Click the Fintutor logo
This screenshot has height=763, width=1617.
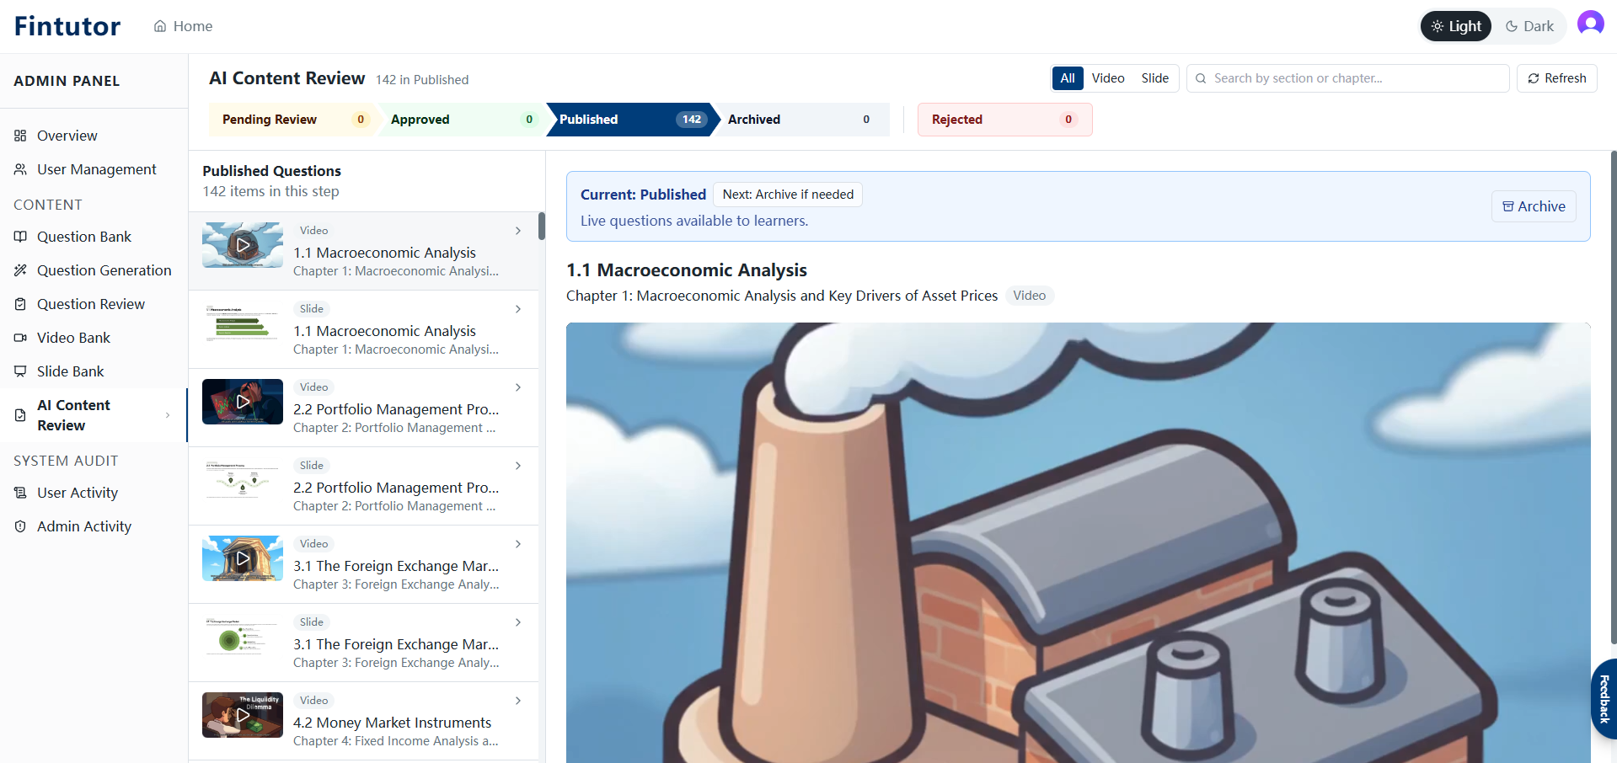pos(67,26)
